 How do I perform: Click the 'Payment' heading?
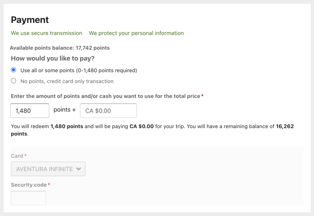30,20
